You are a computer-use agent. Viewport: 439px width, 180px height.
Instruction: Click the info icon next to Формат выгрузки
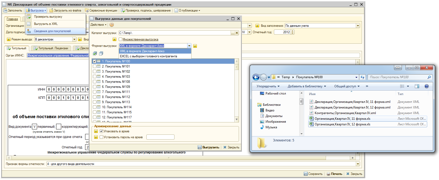195,46
